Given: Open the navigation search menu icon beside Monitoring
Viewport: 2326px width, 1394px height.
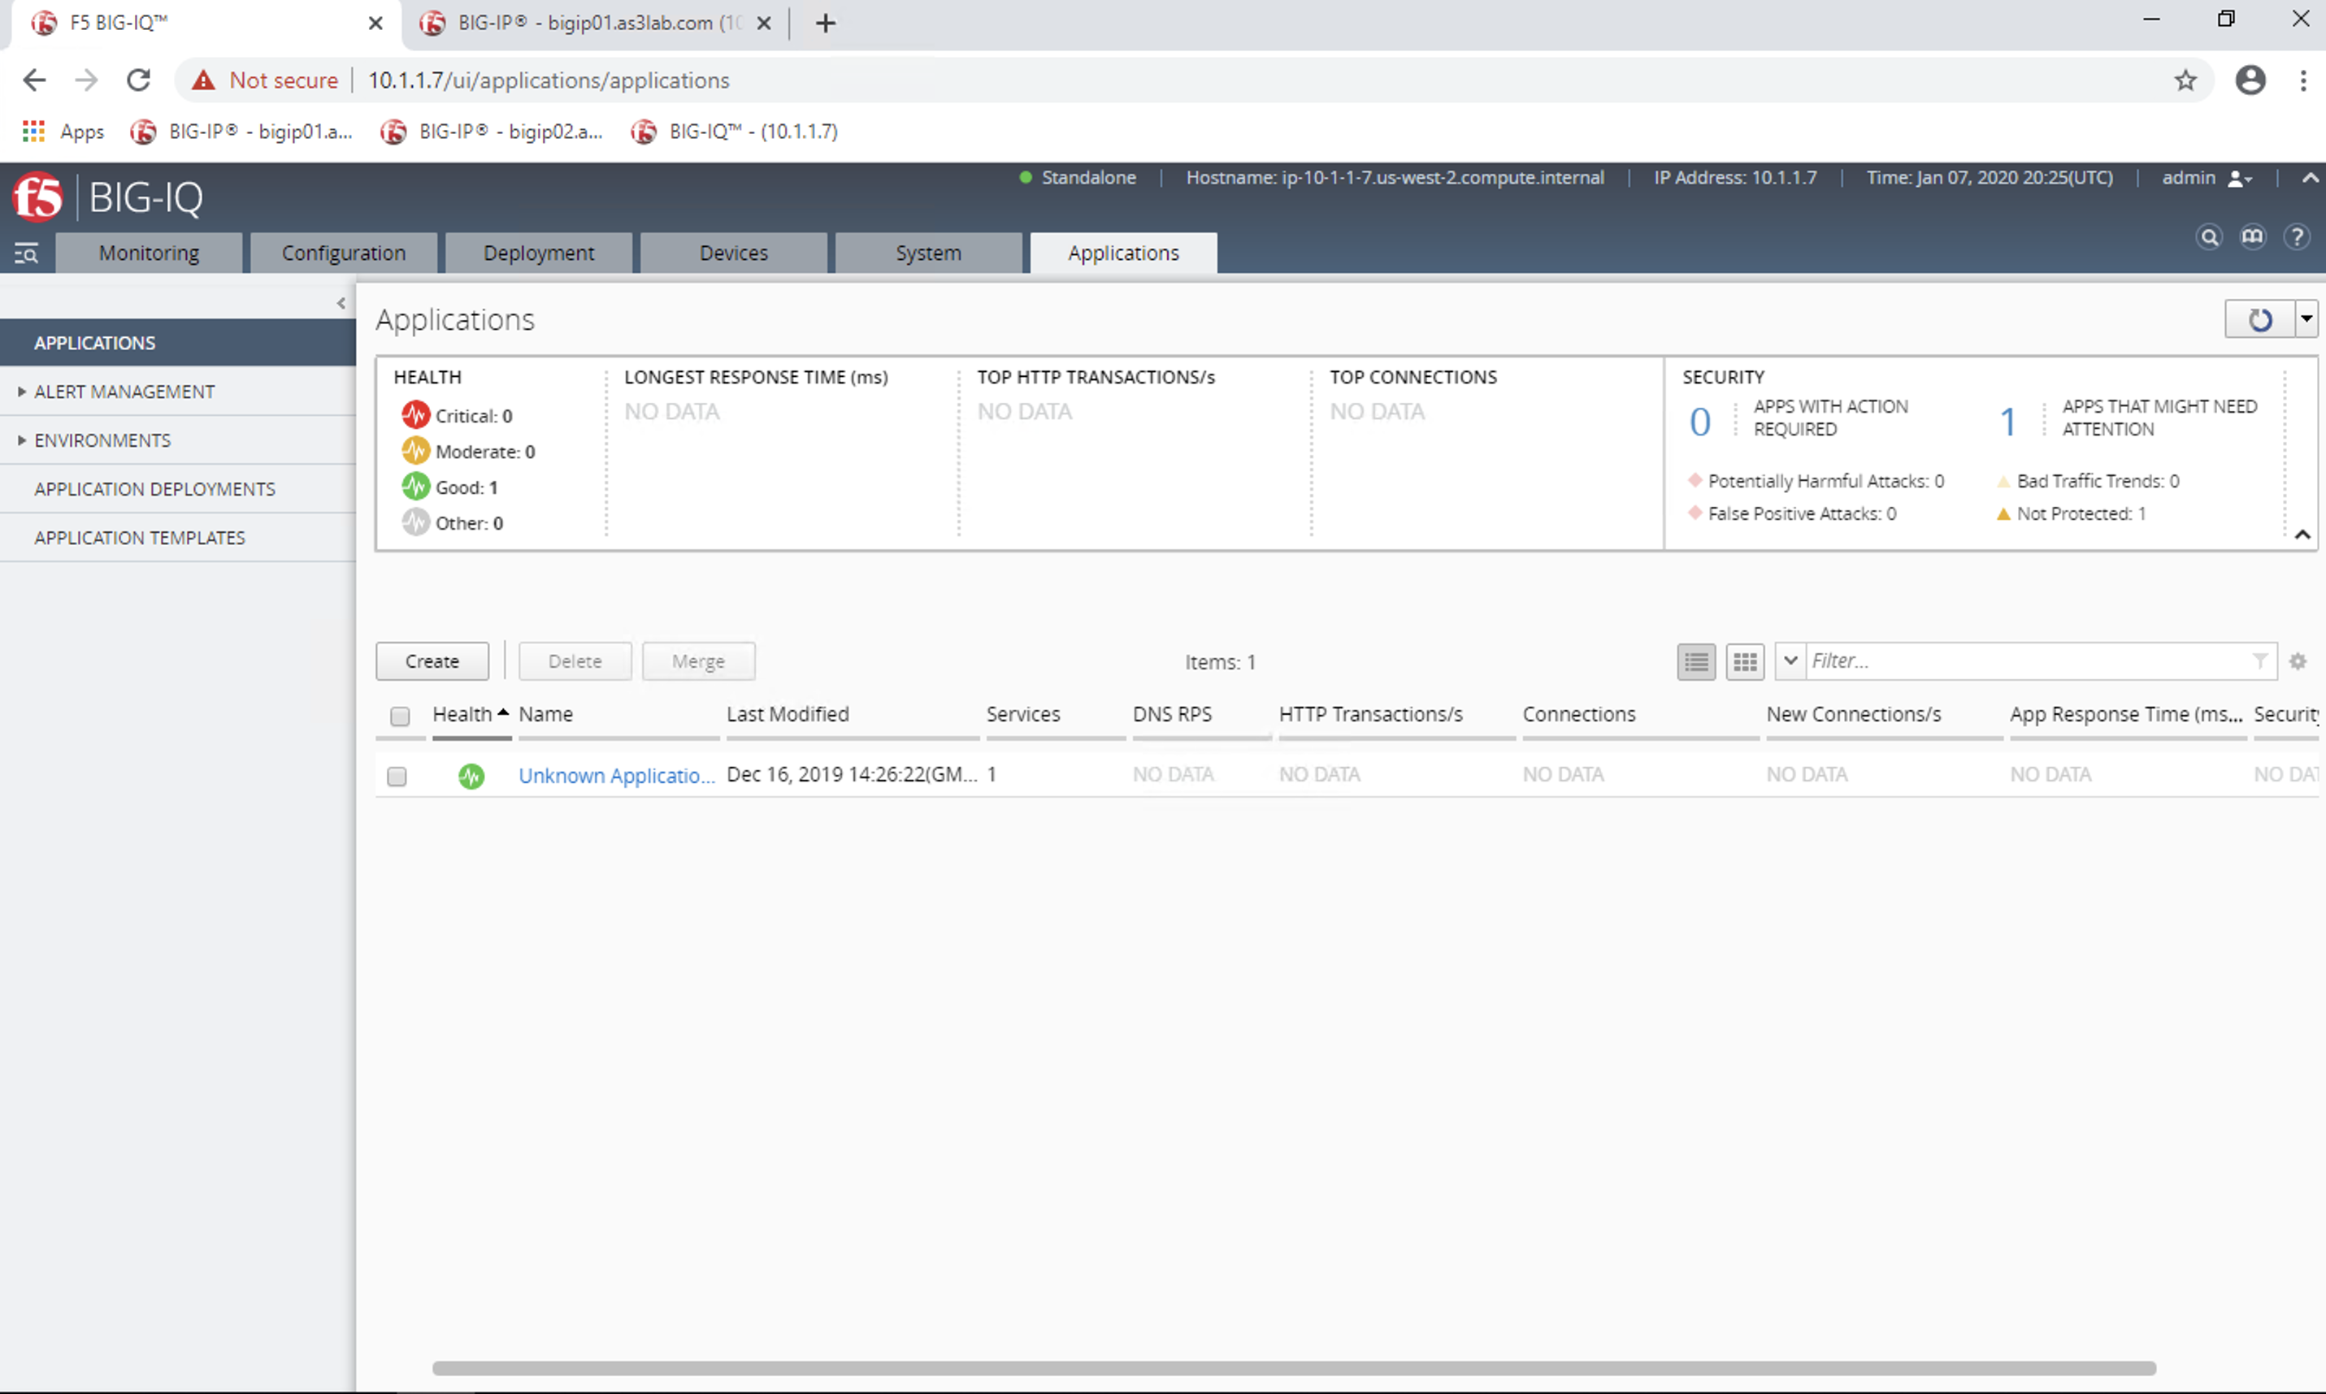Looking at the screenshot, I should point(26,253).
